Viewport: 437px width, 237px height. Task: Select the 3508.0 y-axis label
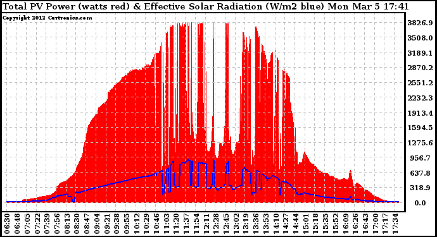[421, 38]
